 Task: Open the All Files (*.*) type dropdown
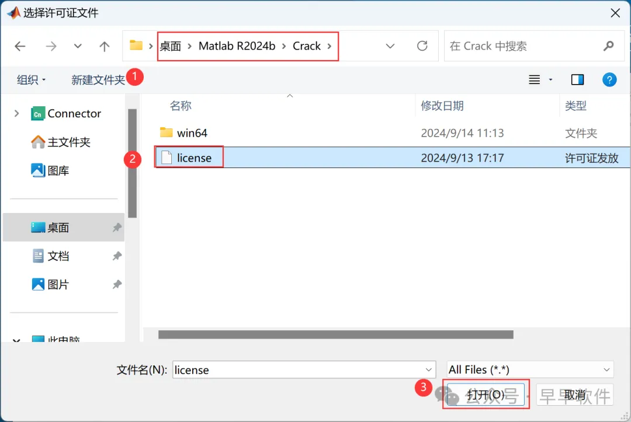tap(530, 369)
